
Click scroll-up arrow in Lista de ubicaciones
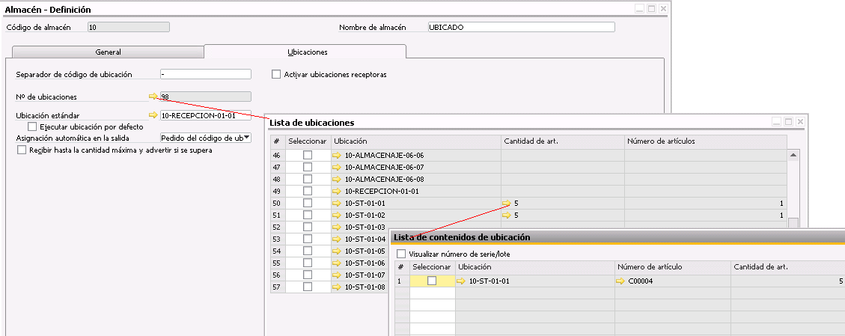(793, 155)
